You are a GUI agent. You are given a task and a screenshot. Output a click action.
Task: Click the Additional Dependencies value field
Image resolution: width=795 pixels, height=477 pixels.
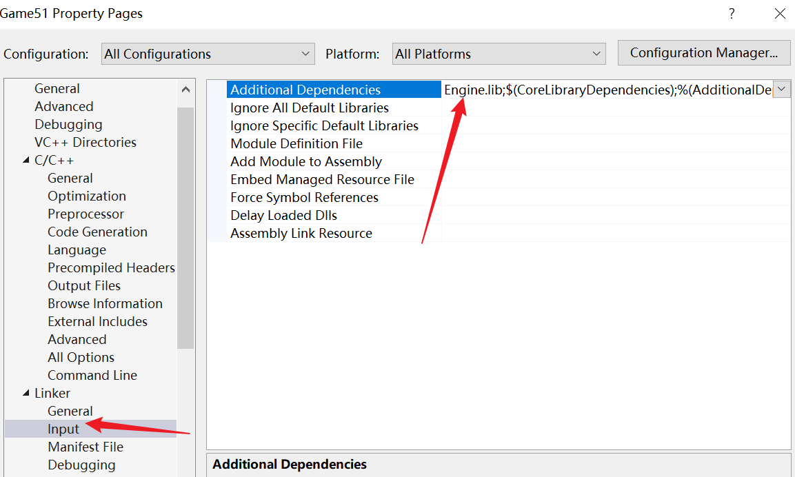click(607, 90)
